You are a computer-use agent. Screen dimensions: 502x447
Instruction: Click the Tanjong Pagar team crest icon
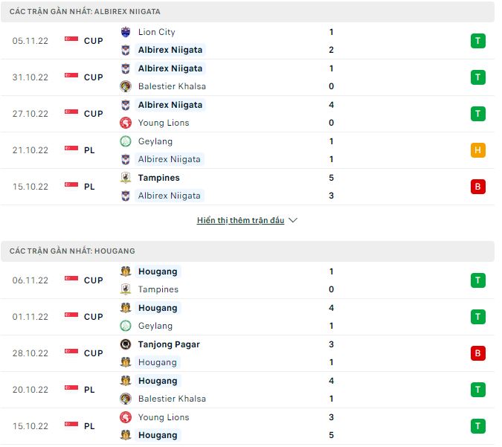125,344
